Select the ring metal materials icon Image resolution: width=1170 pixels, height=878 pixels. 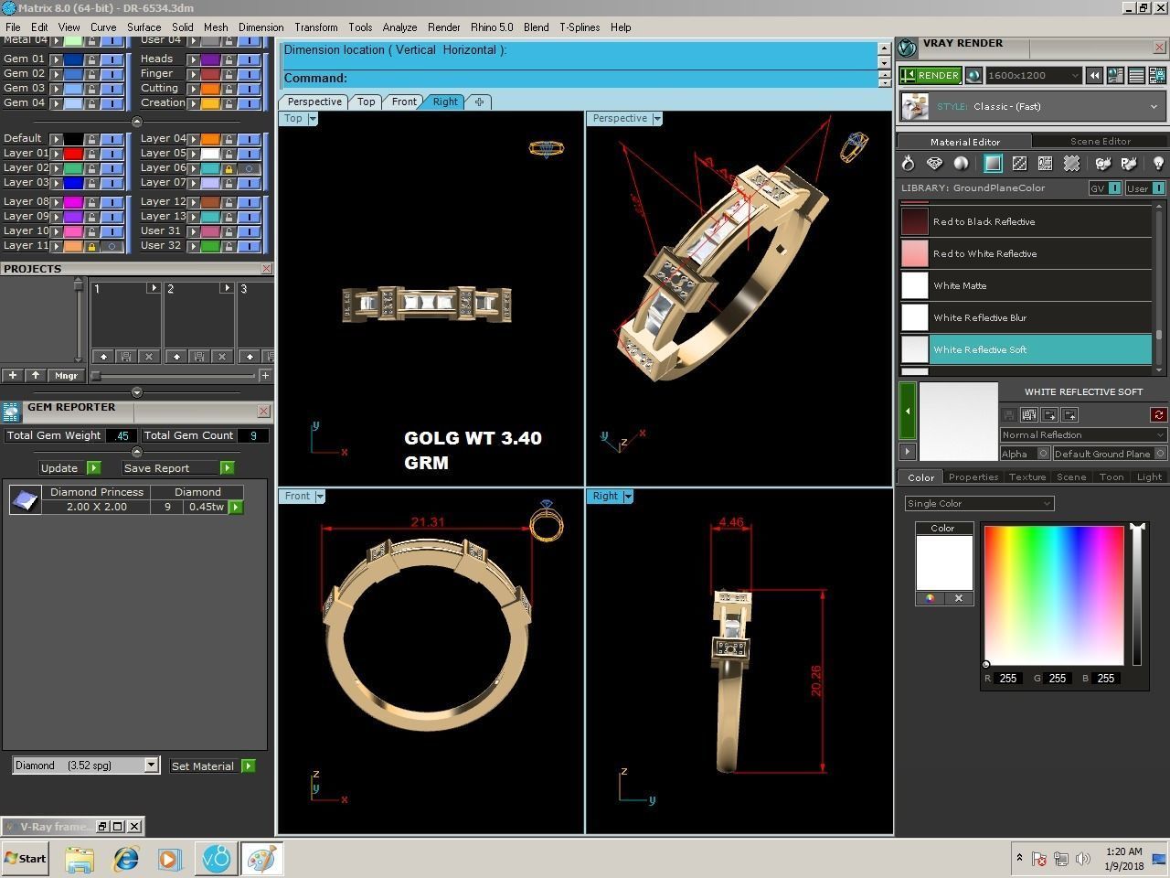click(x=908, y=164)
